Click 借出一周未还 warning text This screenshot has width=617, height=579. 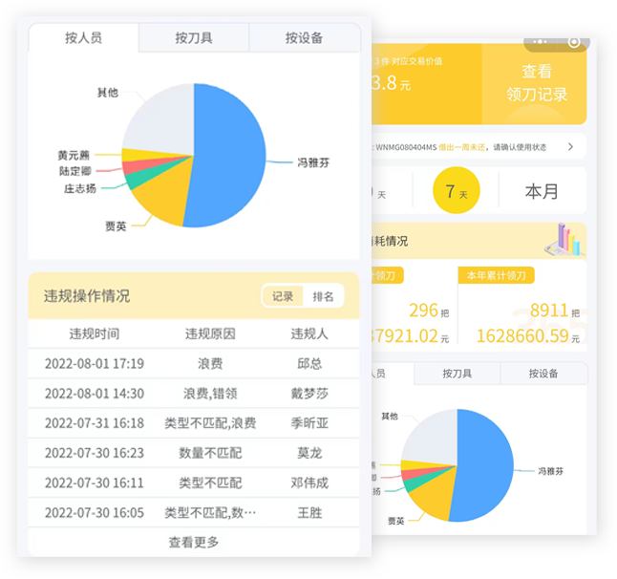[461, 147]
